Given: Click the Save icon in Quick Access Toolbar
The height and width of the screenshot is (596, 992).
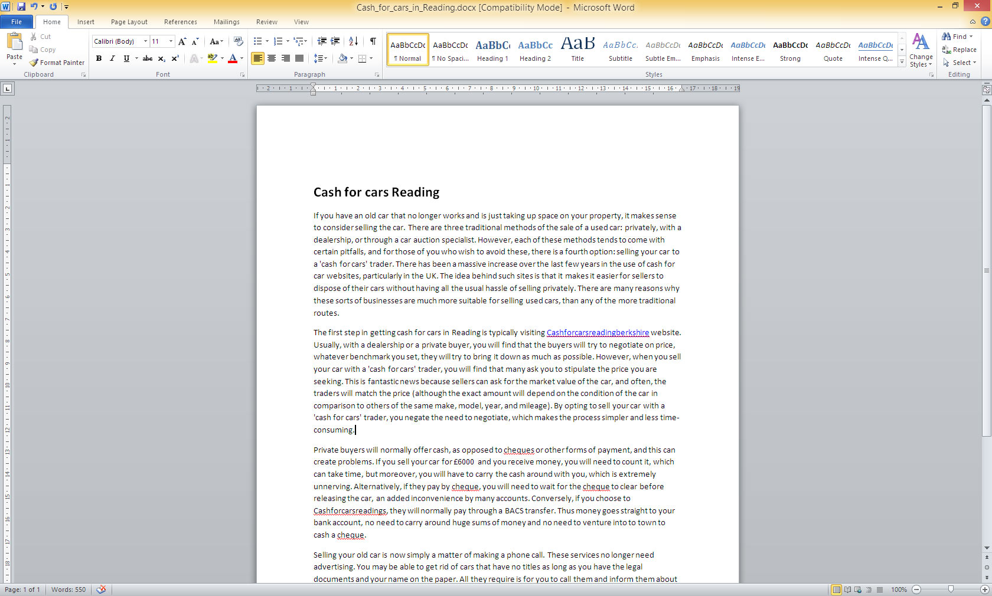Looking at the screenshot, I should [x=21, y=6].
